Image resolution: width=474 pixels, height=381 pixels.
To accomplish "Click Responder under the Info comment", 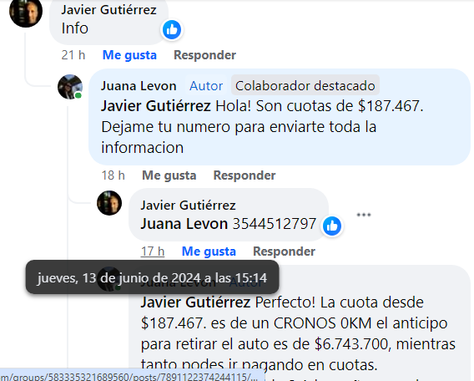I will (x=204, y=55).
